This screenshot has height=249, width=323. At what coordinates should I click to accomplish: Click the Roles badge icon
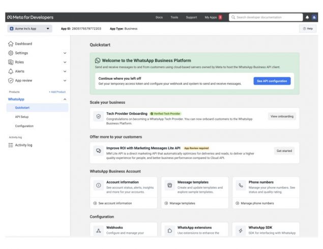[11, 62]
